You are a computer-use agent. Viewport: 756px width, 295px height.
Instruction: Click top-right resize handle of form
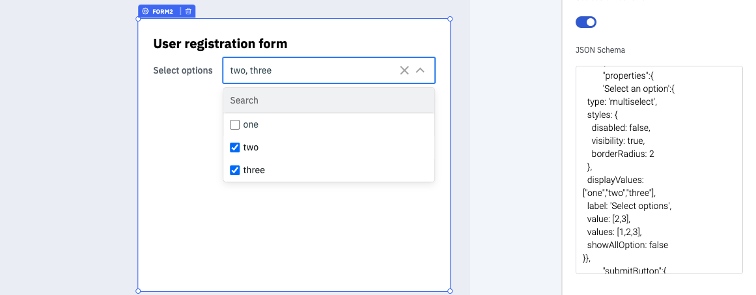click(450, 19)
